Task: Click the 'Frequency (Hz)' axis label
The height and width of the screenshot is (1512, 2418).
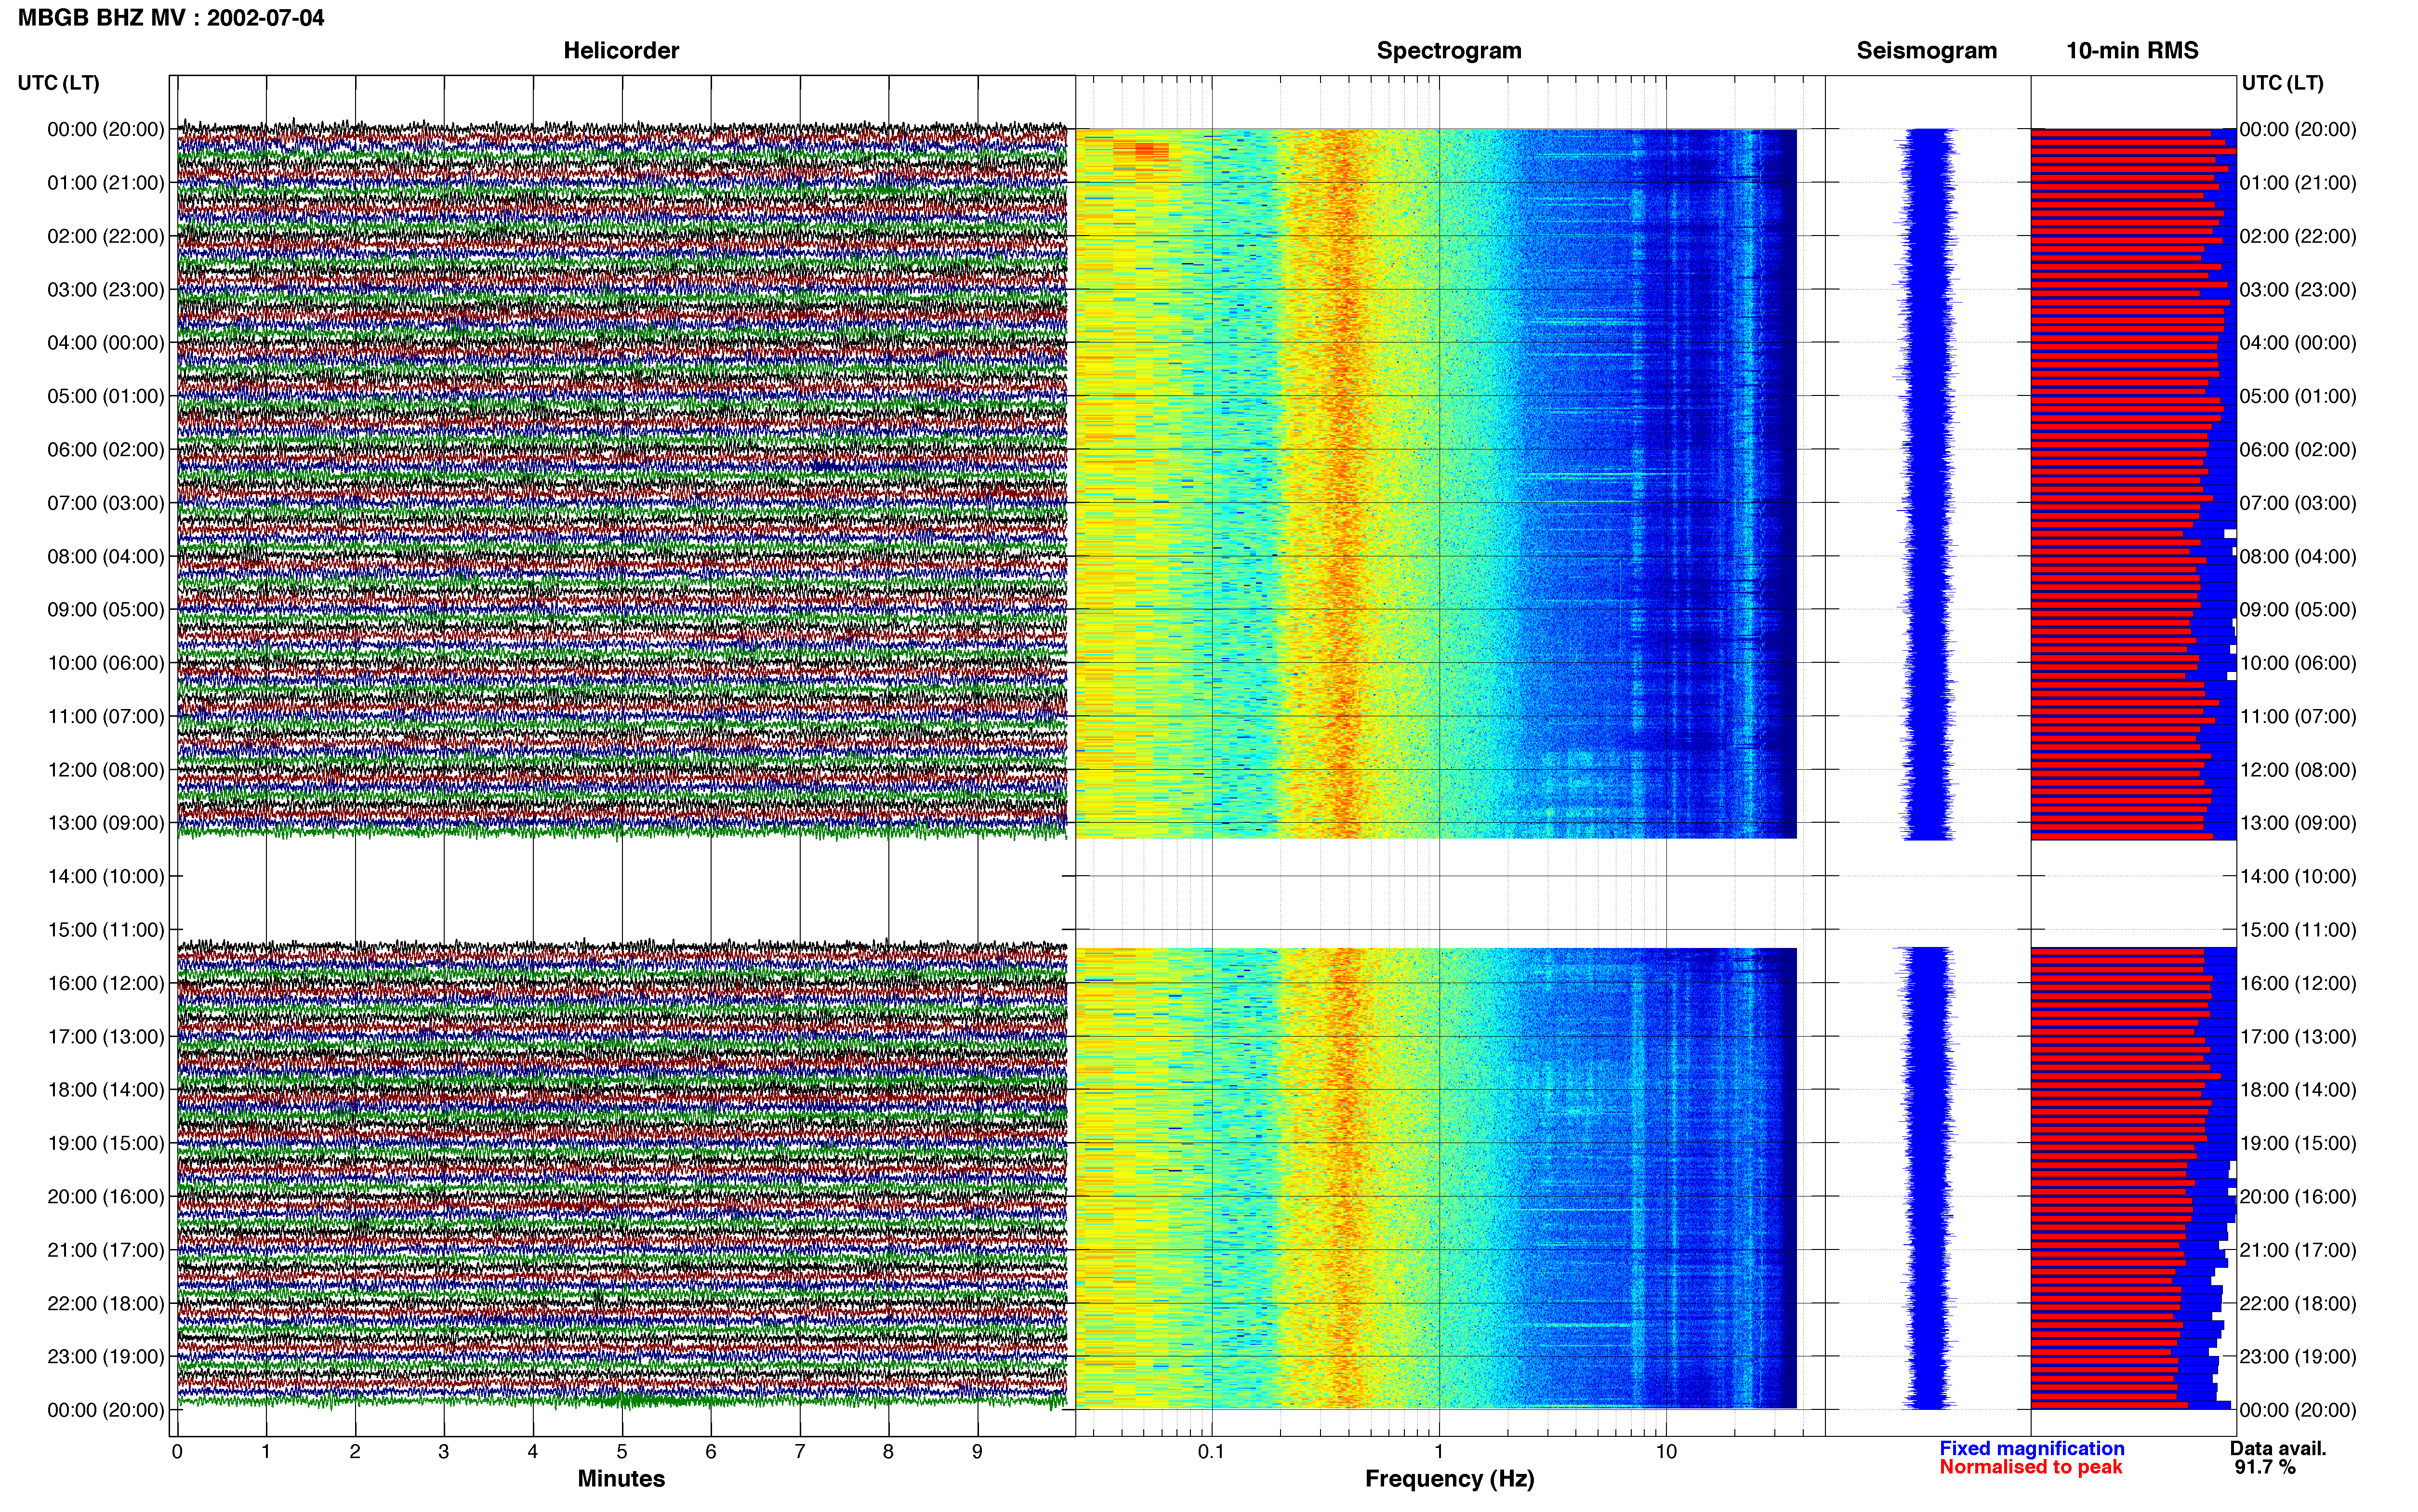Action: click(1449, 1479)
